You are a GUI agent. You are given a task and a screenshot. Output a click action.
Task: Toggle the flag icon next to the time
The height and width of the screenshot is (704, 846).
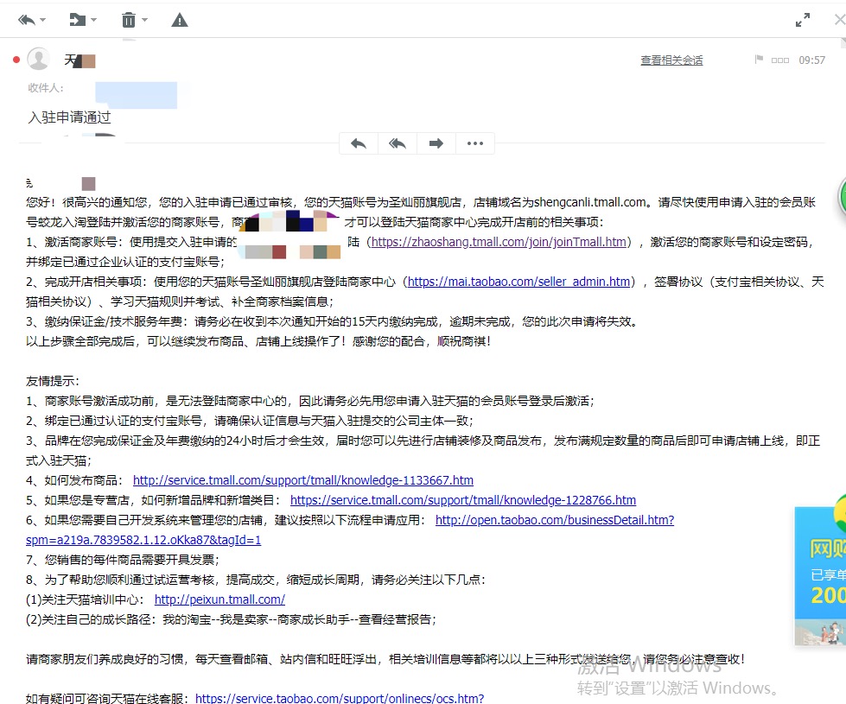coord(759,60)
